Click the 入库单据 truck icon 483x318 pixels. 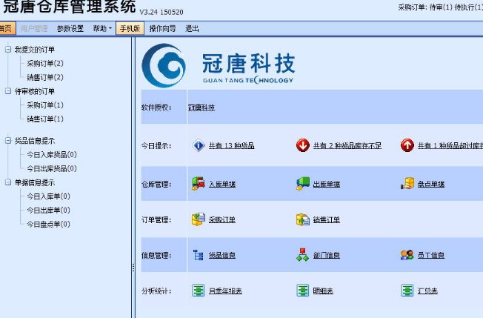199,184
